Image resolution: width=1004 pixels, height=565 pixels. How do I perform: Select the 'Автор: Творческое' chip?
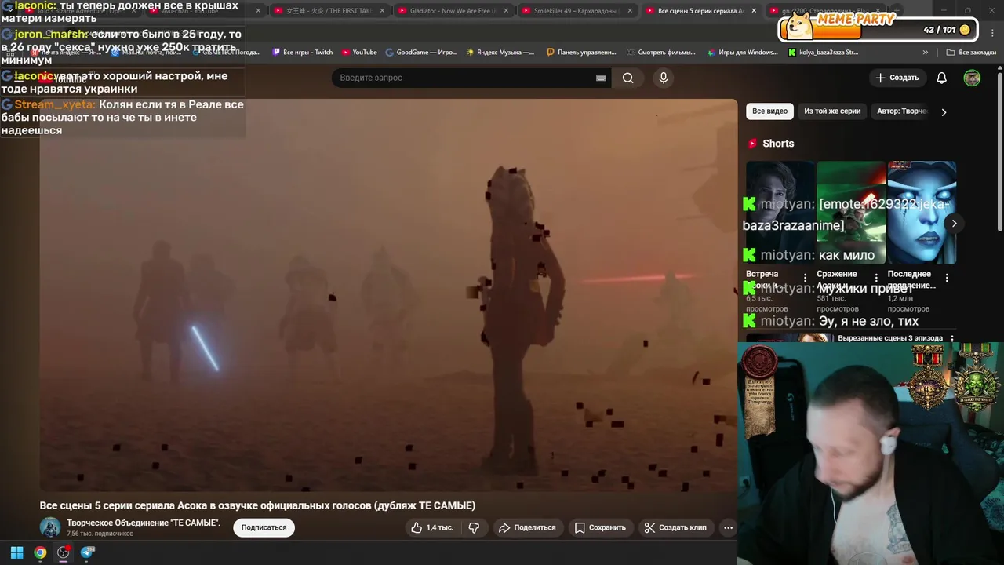tap(902, 111)
